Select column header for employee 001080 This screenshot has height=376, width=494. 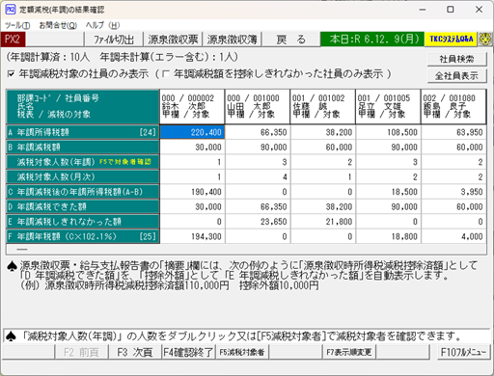pos(453,106)
